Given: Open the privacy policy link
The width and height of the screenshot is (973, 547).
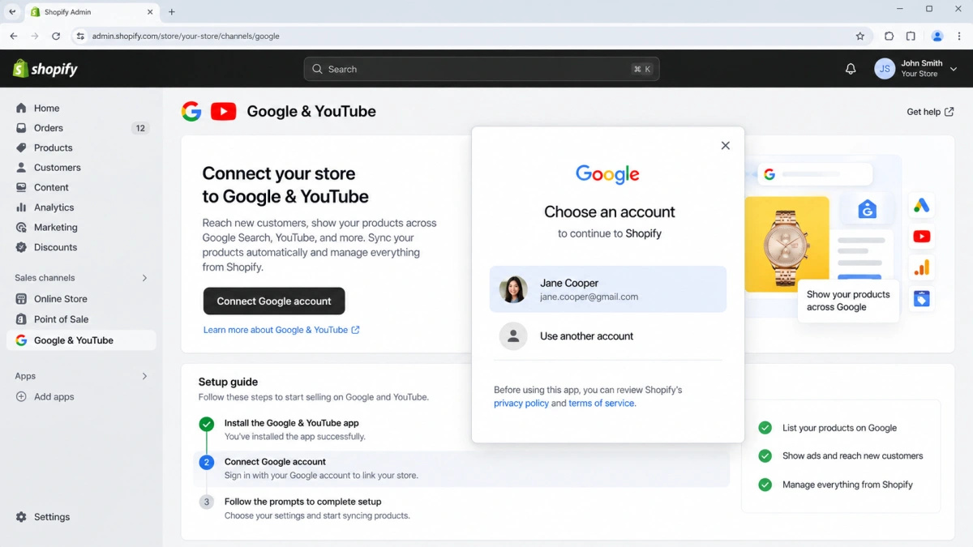Looking at the screenshot, I should click(521, 403).
